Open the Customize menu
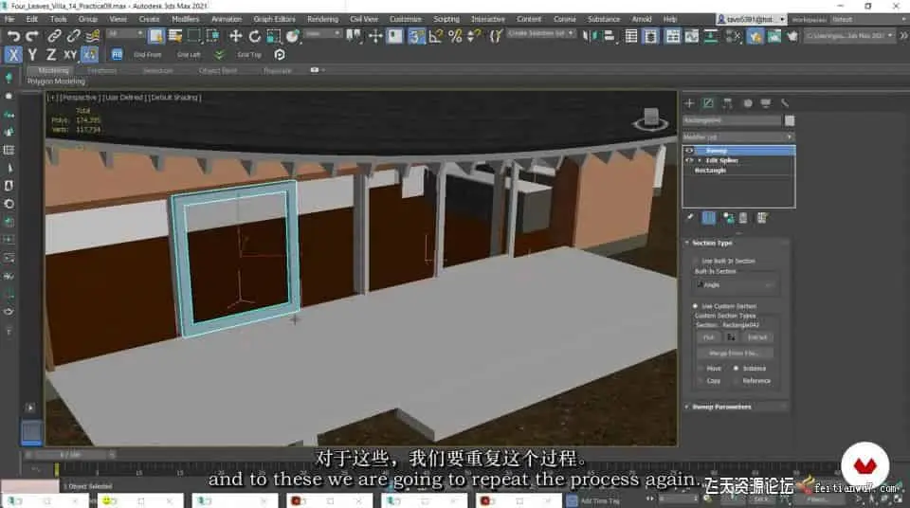The height and width of the screenshot is (508, 910). click(x=405, y=19)
